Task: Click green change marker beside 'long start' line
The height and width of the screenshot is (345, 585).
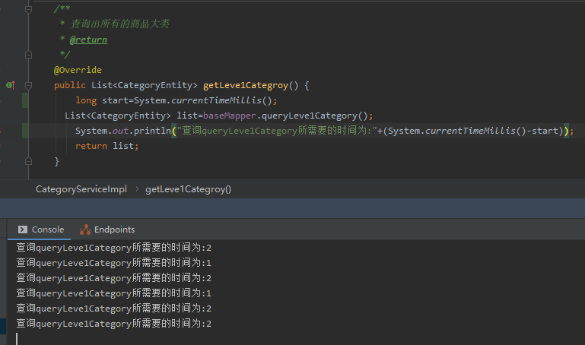Action: pos(25,100)
